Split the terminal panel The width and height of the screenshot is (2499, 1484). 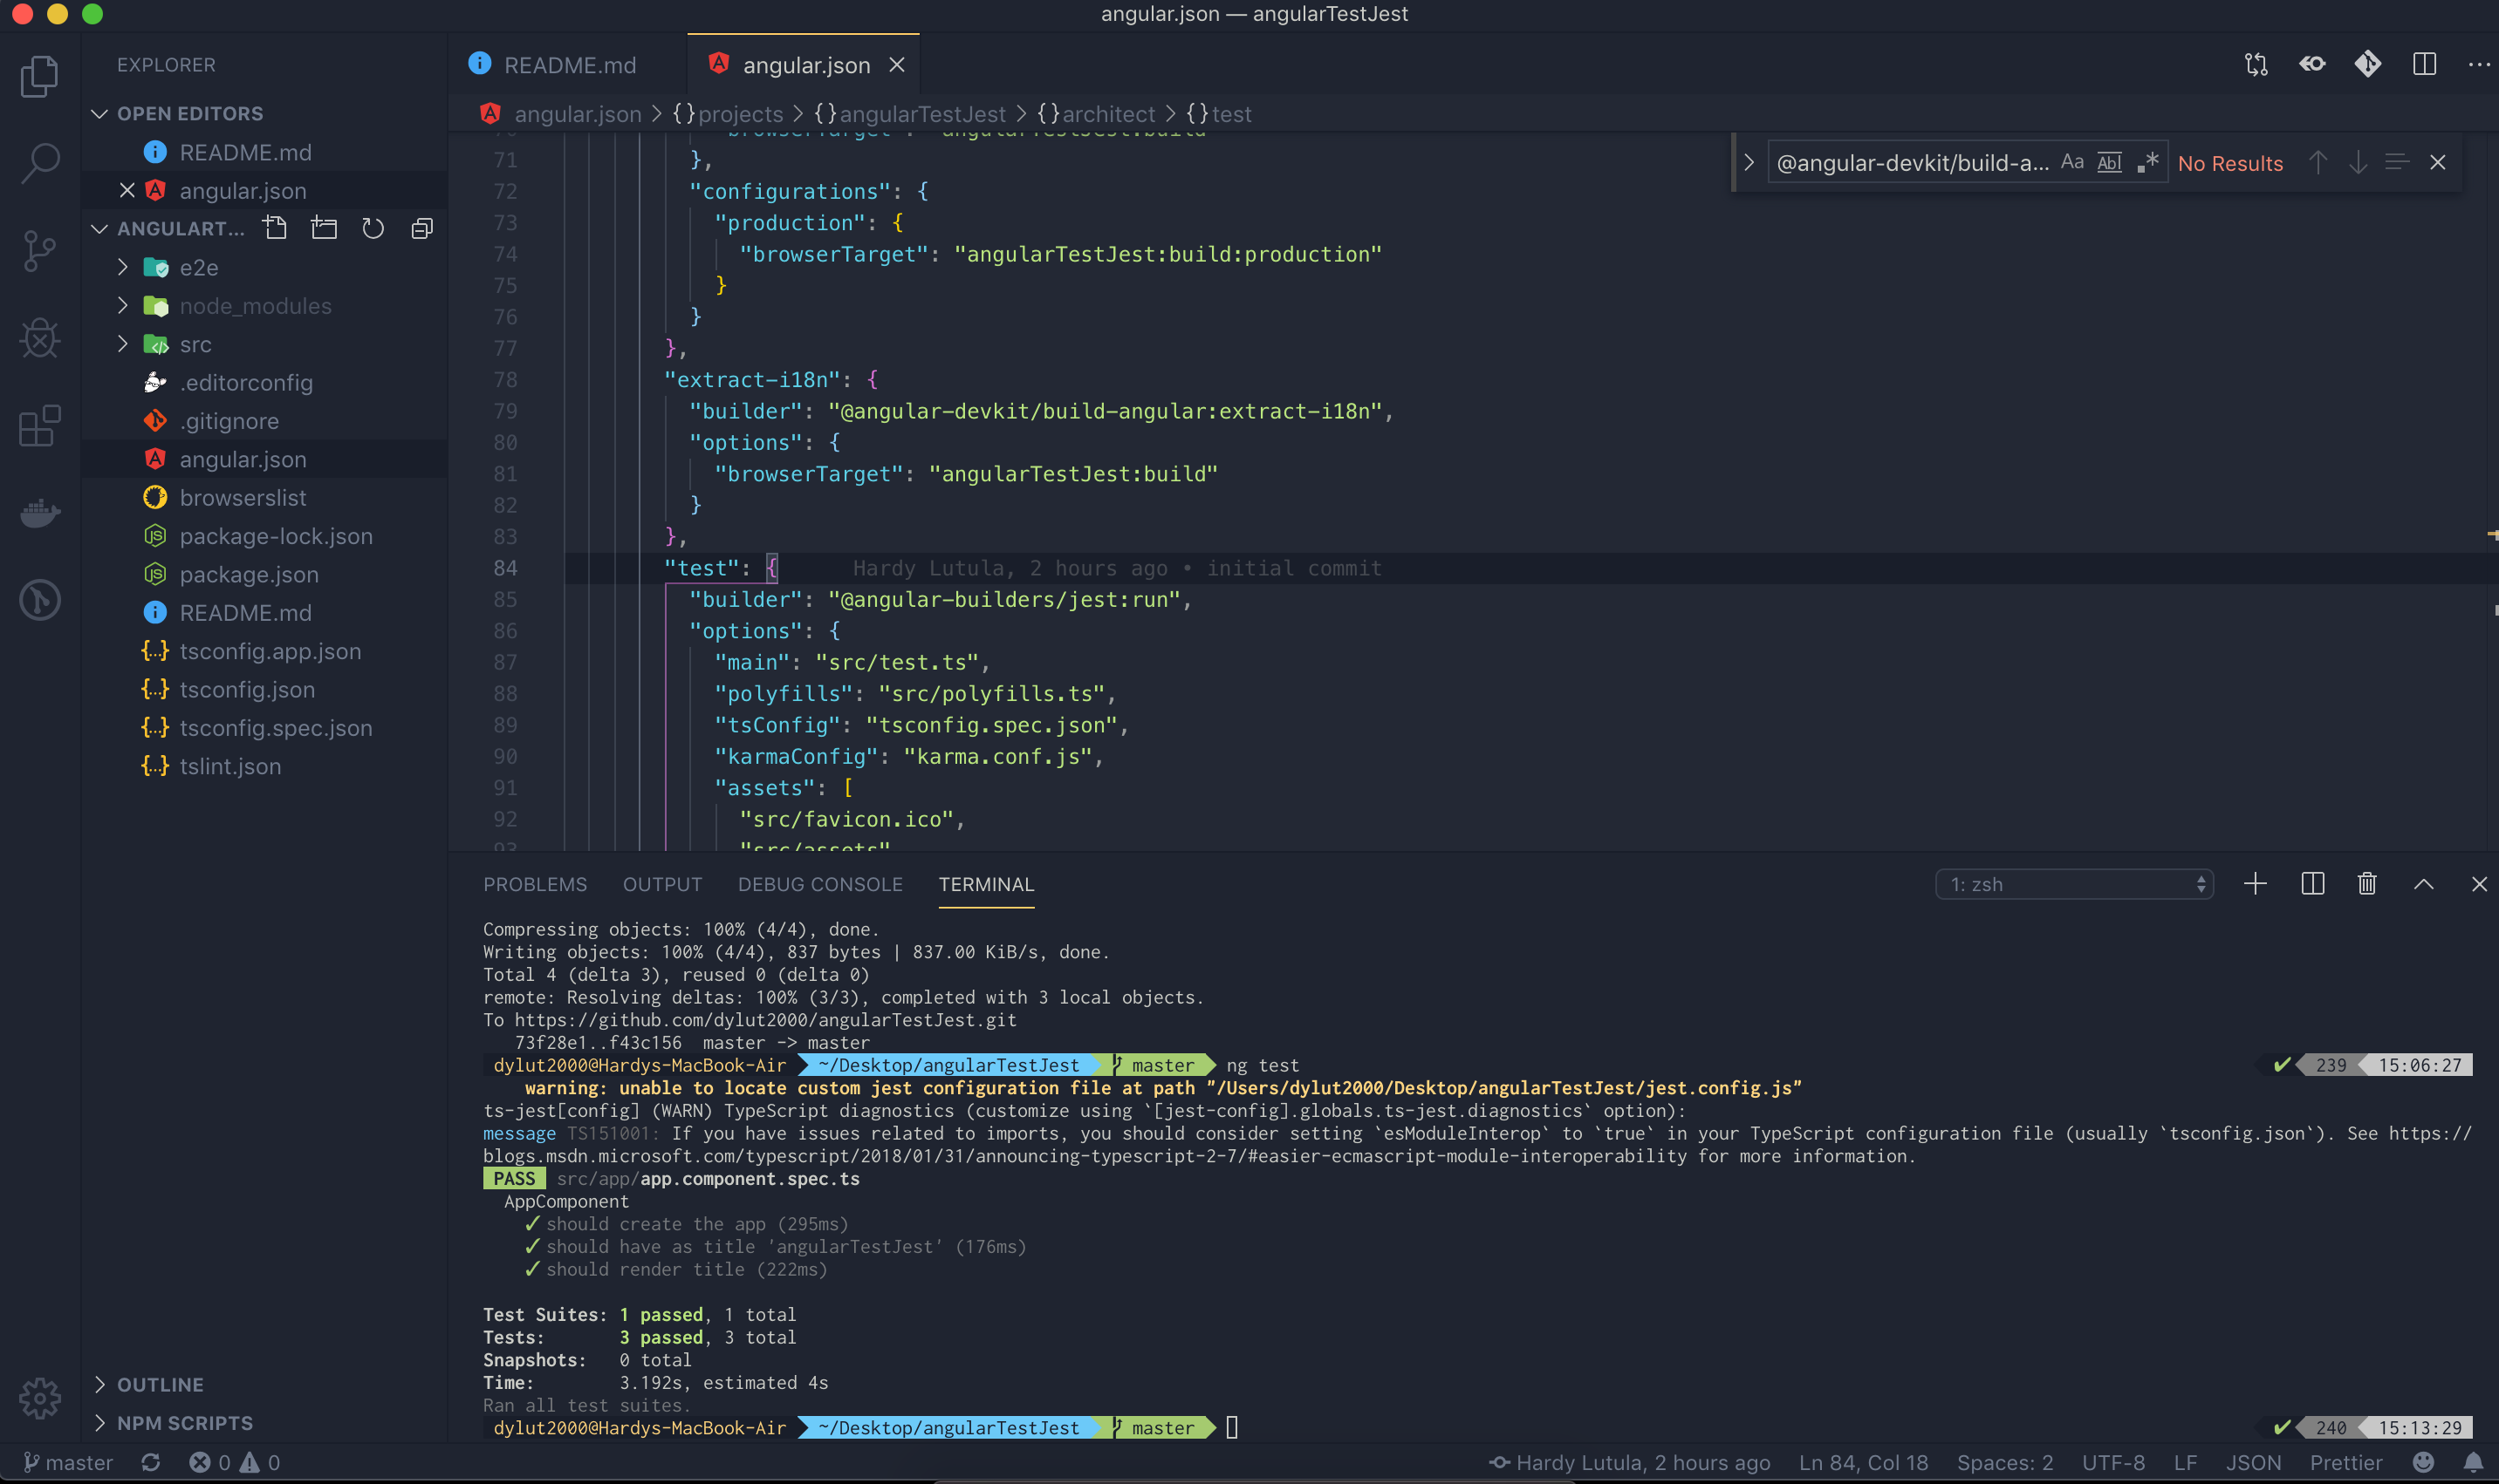click(x=2312, y=884)
